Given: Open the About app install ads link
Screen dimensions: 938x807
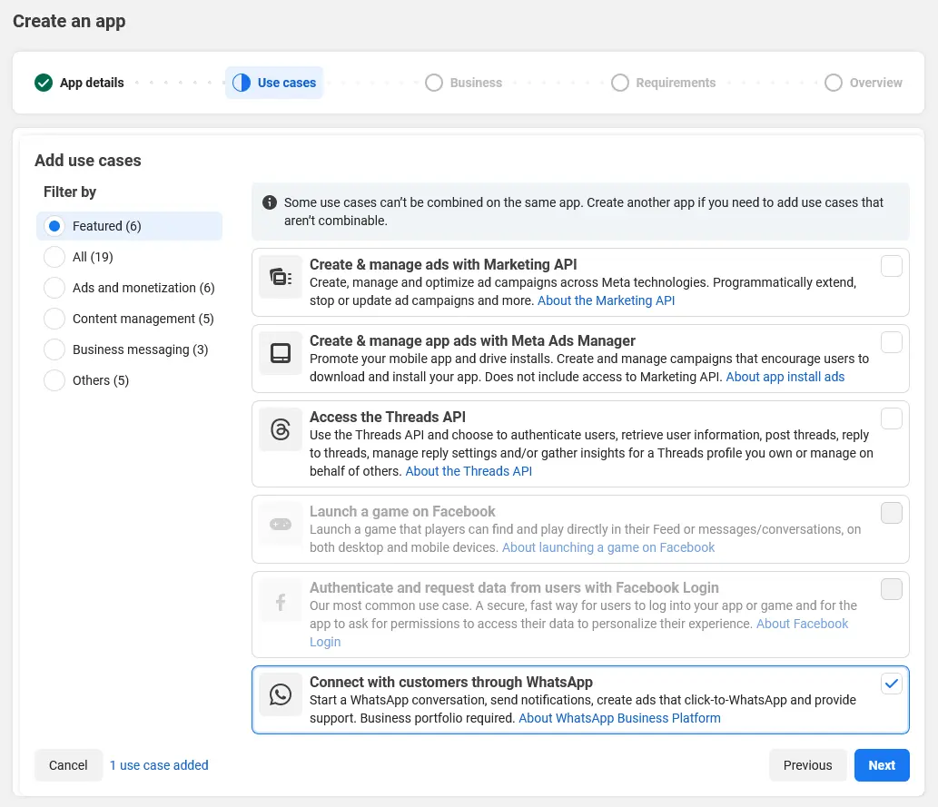Looking at the screenshot, I should (x=785, y=377).
